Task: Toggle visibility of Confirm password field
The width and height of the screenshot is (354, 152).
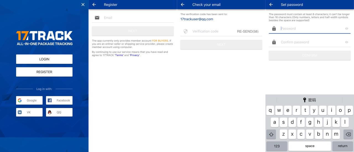Action: (347, 42)
